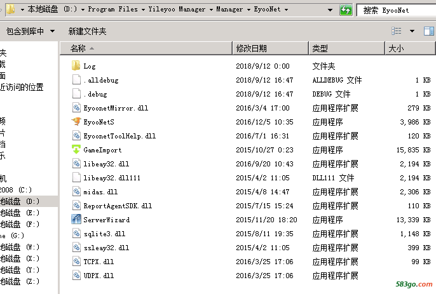Select the EyoonetMirror.dll file icon
Image resolution: width=436 pixels, height=294 pixels.
[x=76, y=107]
